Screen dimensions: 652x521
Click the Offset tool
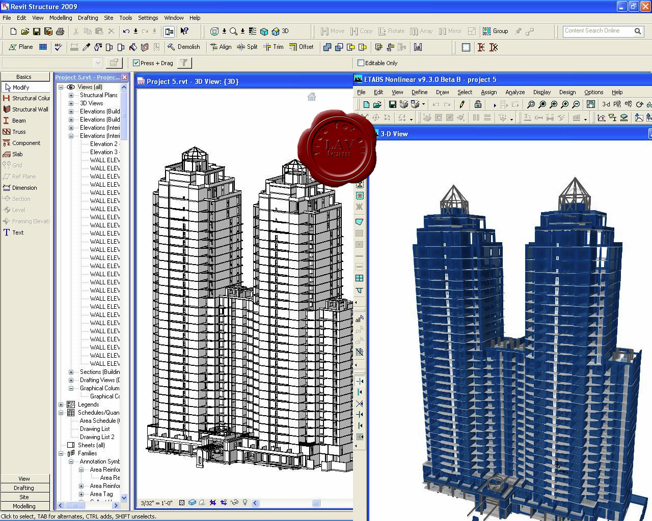[302, 47]
